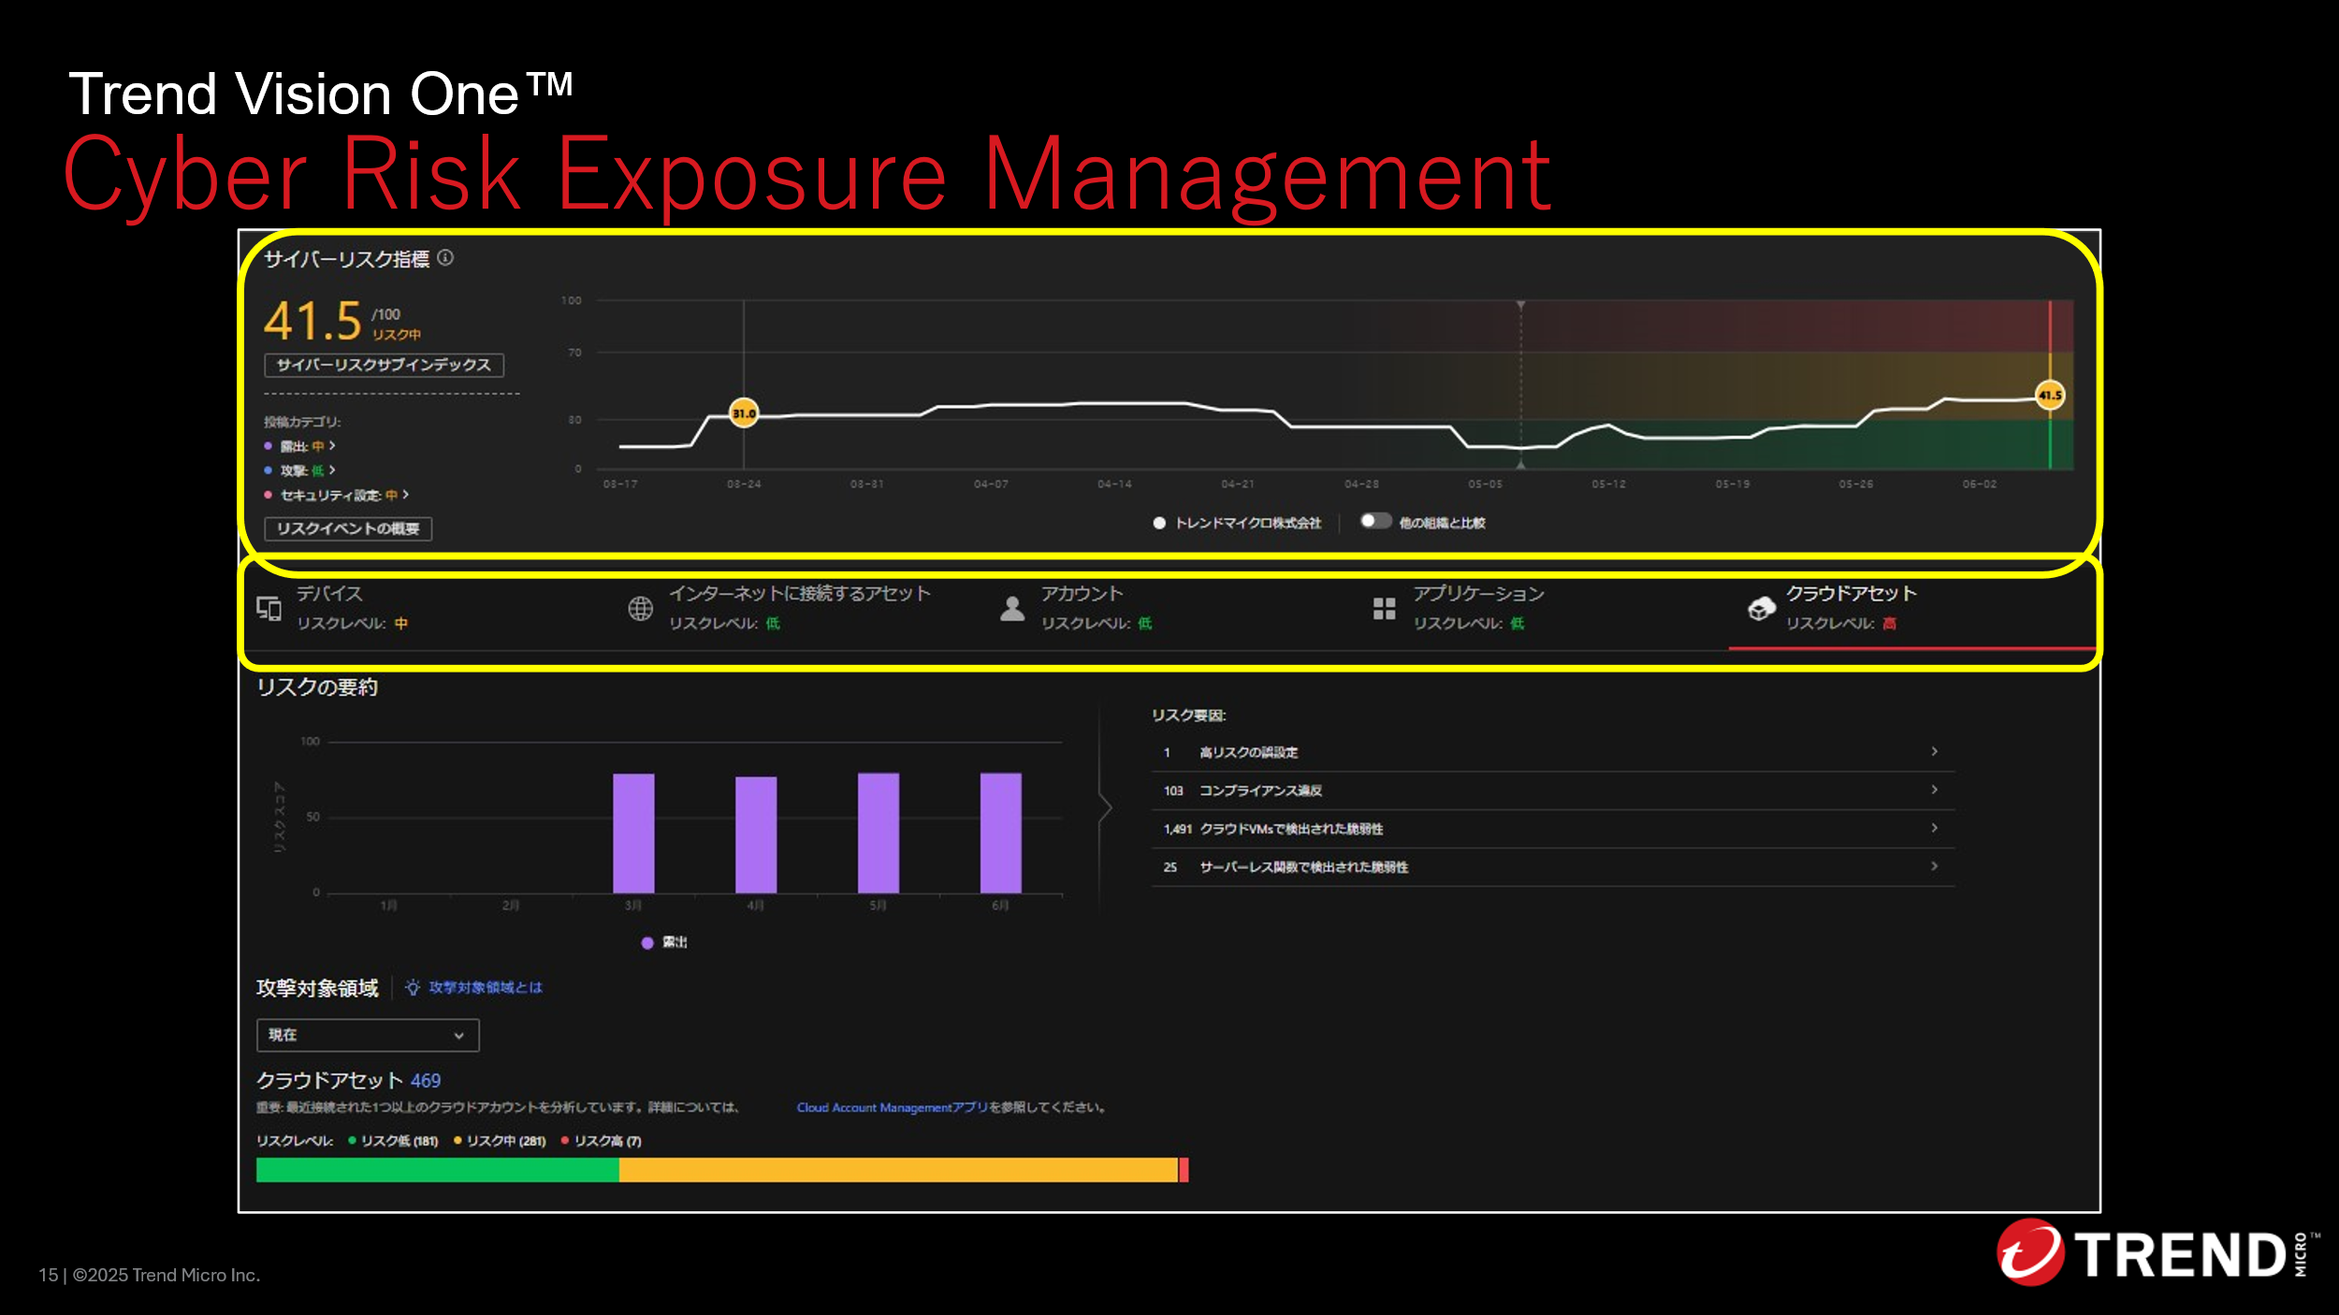Toggle the 露出 legend dot under bar chart
The image size is (2339, 1315).
point(646,943)
